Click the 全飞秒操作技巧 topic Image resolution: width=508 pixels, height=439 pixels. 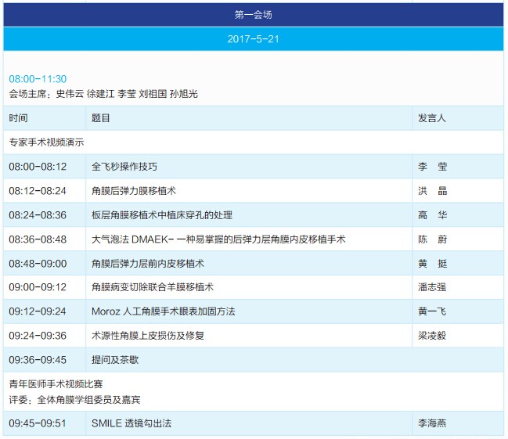[x=124, y=167]
